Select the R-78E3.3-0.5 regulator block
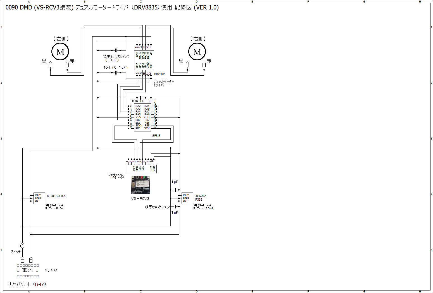Screen dimensions: 433x293 [x=39, y=198]
